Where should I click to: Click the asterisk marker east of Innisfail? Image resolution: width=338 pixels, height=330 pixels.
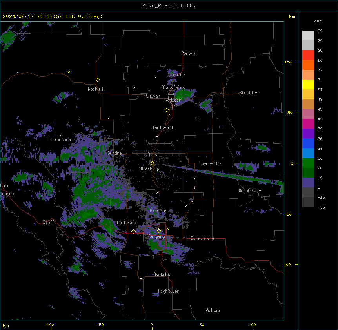197,119
